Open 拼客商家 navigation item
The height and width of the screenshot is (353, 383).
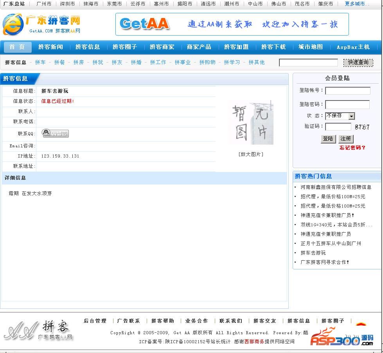tap(162, 47)
